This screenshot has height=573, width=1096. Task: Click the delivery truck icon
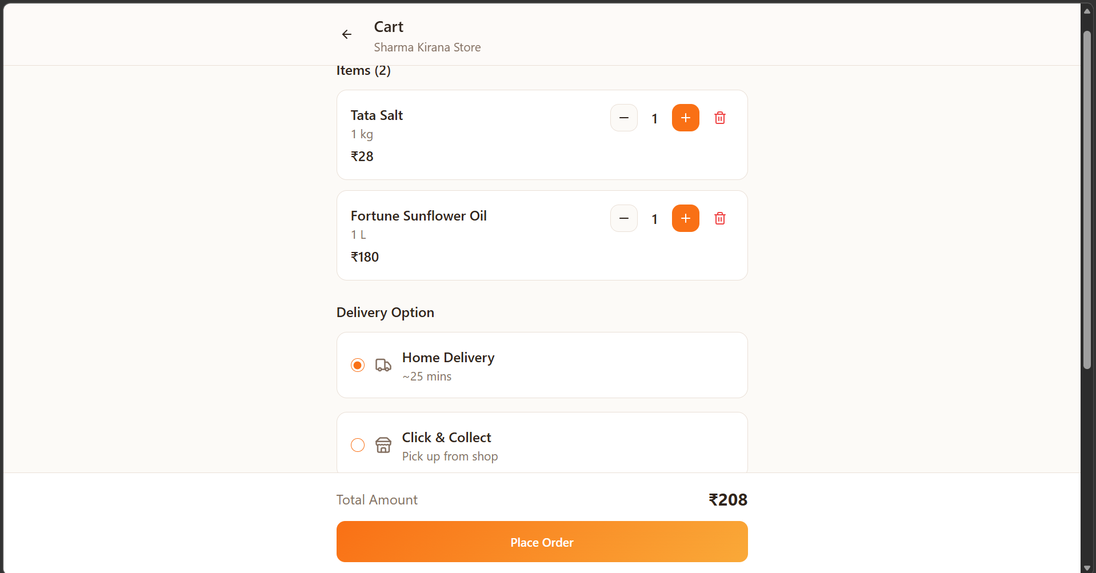pos(383,365)
